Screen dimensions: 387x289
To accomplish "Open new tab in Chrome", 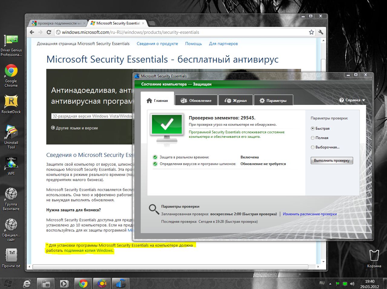I will (x=152, y=23).
